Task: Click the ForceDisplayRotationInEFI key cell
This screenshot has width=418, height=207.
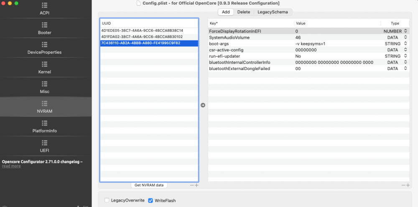Action: click(235, 31)
